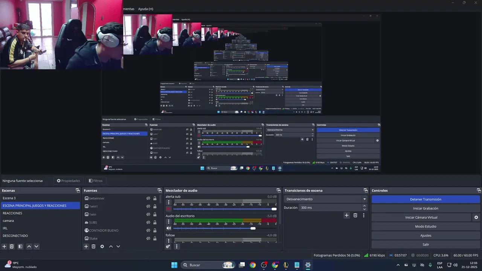The image size is (482, 271).
Task: Undock the Controles panel
Action: click(x=479, y=190)
